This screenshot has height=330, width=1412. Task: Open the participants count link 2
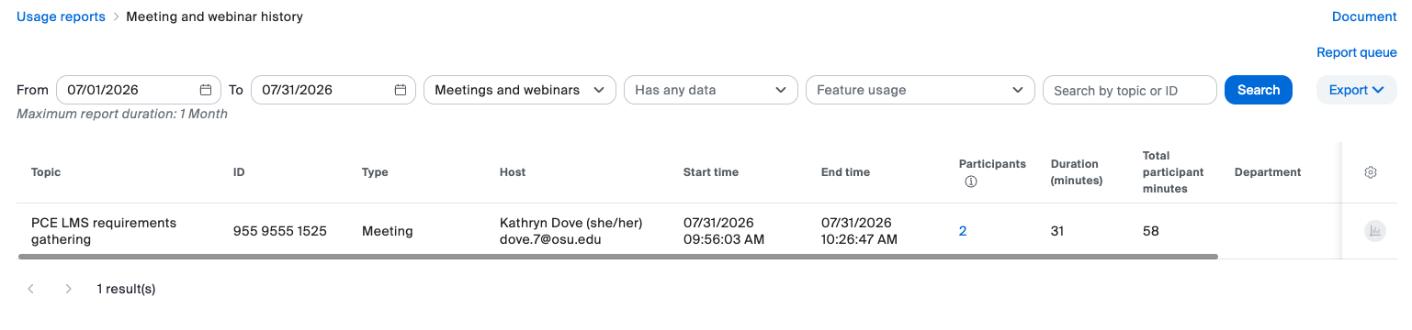point(963,231)
